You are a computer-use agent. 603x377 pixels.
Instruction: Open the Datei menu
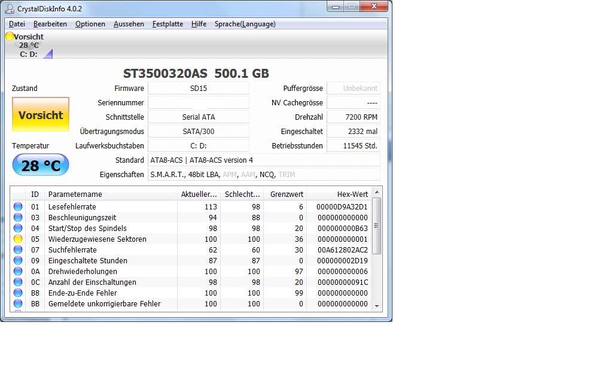pos(17,24)
